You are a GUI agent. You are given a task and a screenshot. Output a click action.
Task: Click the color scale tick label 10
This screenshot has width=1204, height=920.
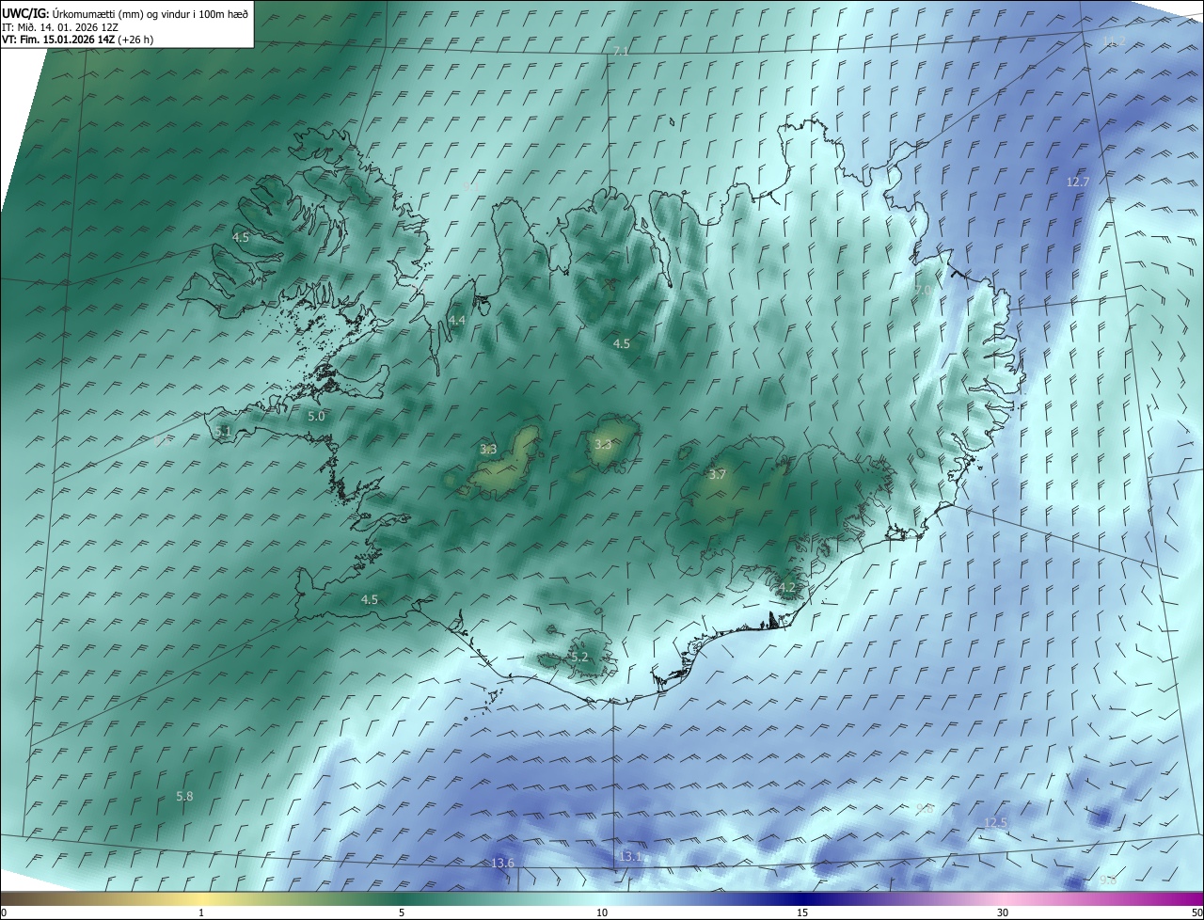point(602,912)
